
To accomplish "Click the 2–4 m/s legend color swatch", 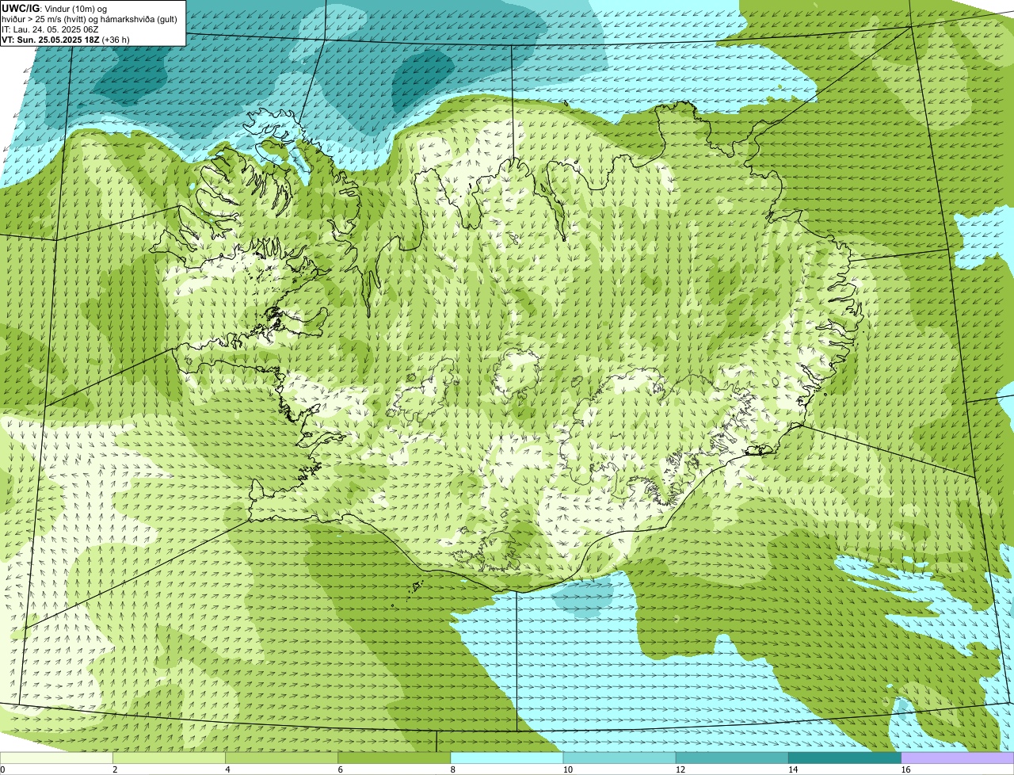I will click(170, 758).
